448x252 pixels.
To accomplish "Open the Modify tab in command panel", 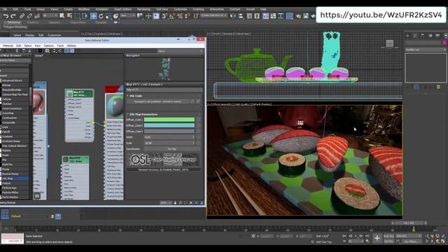I will coord(415,36).
